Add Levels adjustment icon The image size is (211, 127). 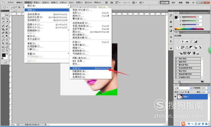point(187,41)
